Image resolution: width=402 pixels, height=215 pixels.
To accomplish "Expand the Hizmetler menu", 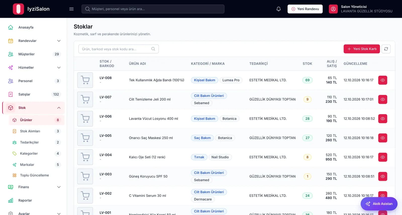I will coord(33,68).
